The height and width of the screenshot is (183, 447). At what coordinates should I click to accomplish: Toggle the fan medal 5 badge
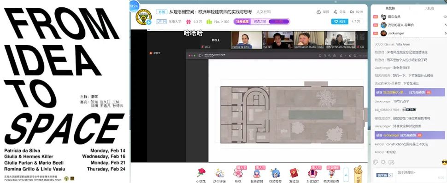pos(384,175)
